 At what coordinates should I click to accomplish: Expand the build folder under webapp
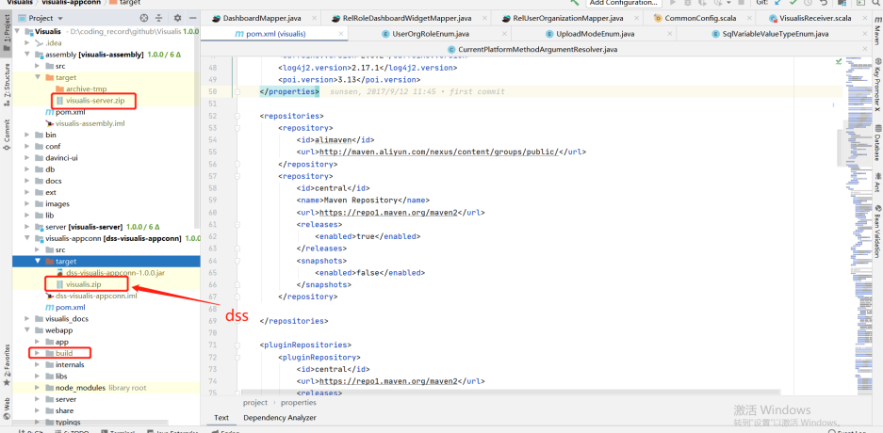point(38,353)
